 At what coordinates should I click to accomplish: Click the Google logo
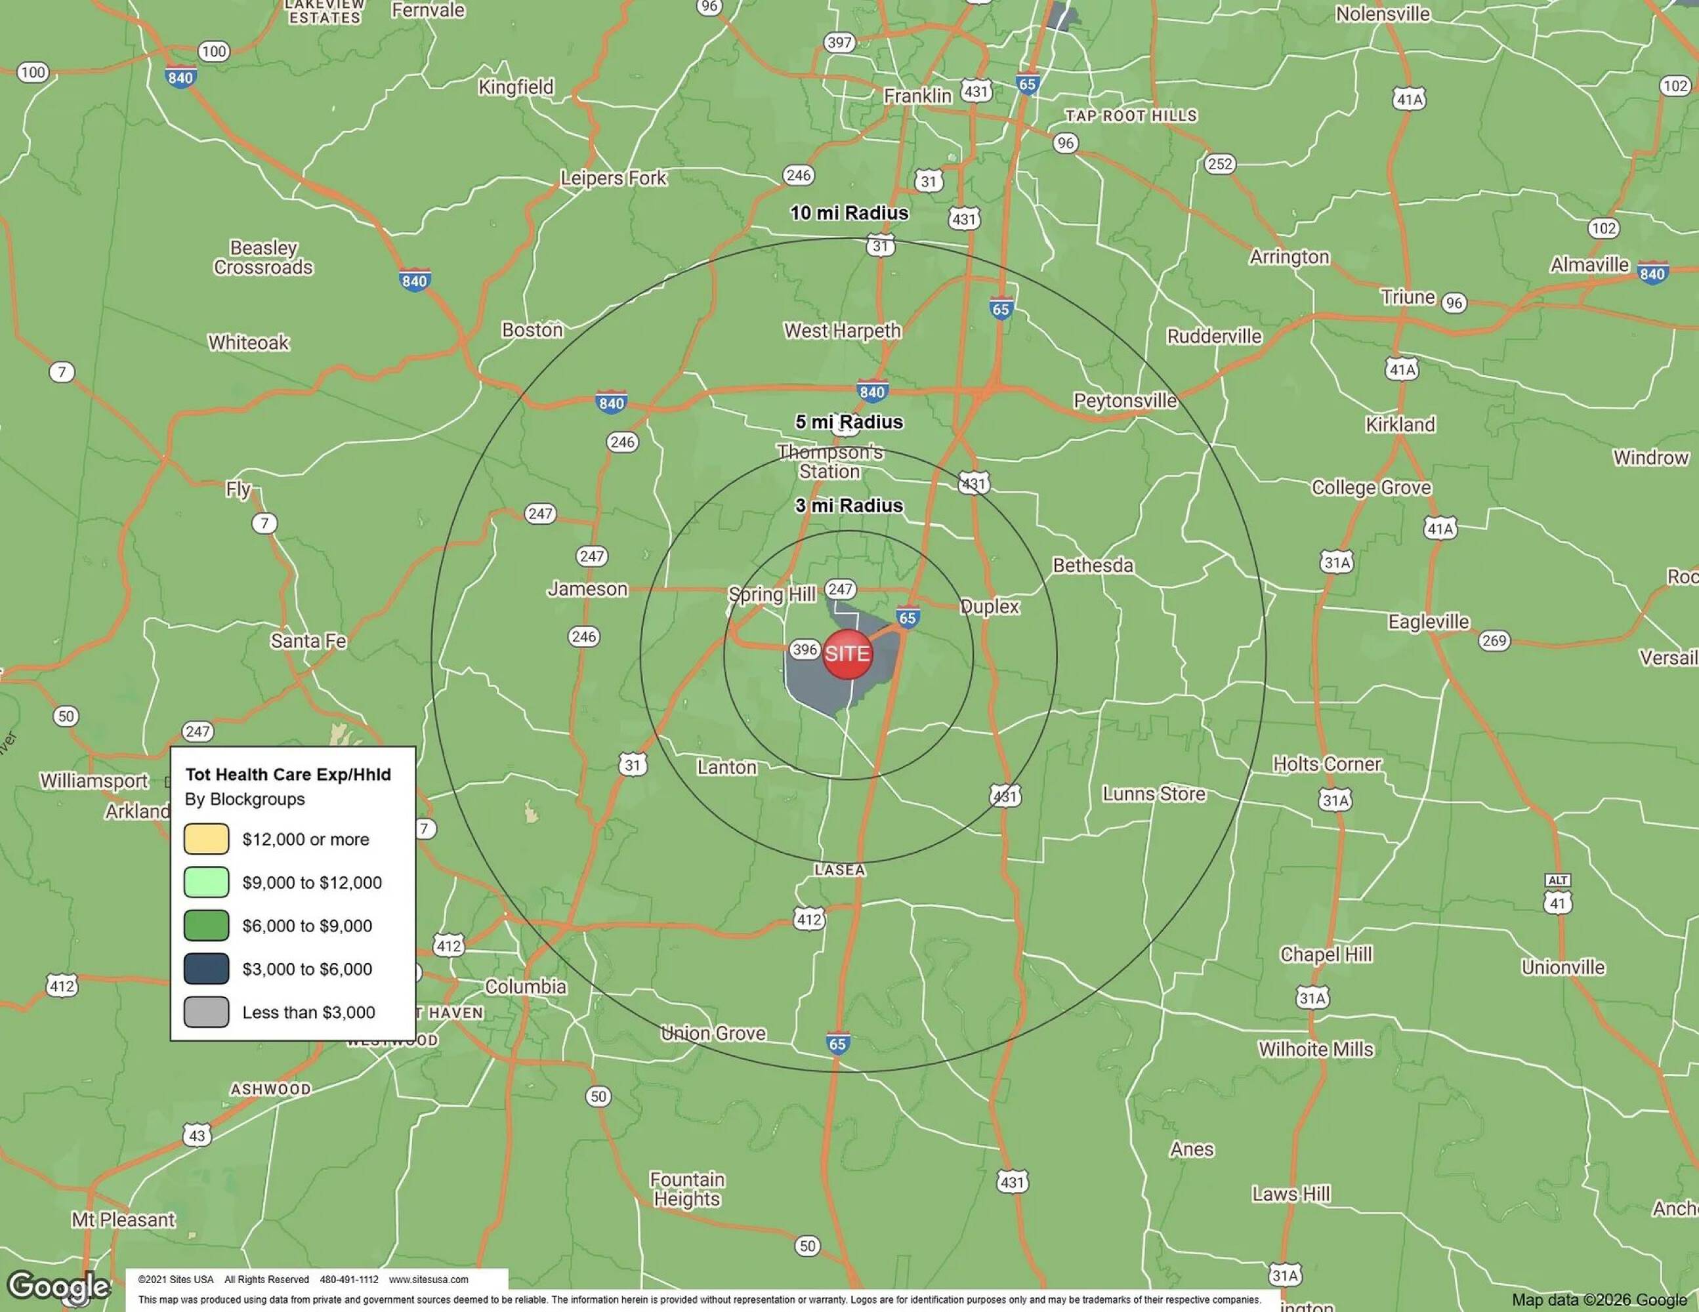(58, 1286)
